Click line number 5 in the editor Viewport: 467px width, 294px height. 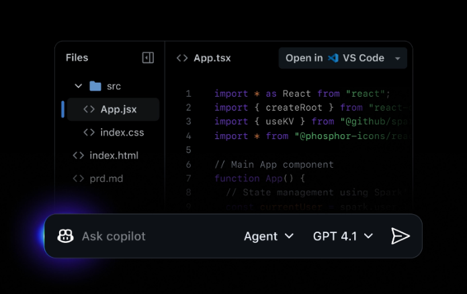coord(189,150)
